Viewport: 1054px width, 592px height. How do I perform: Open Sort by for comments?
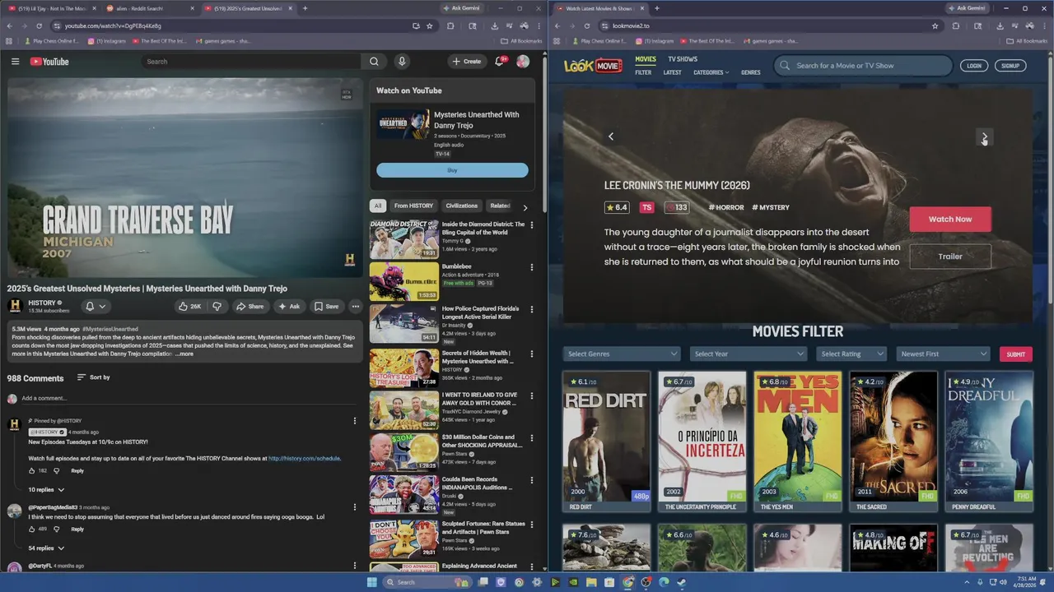(93, 377)
